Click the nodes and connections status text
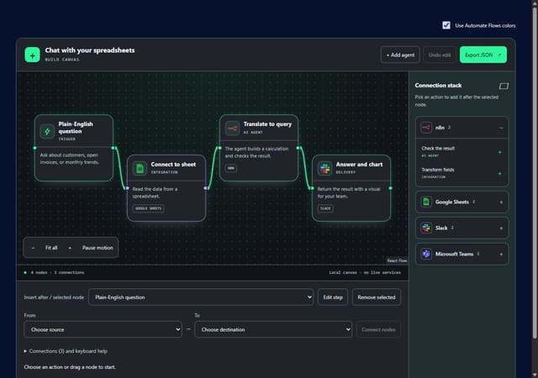Screen dimensions: 538x378 coord(57,272)
